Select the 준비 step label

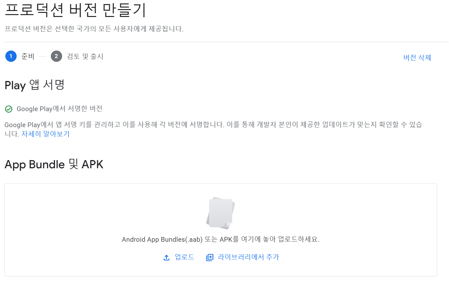pos(28,57)
